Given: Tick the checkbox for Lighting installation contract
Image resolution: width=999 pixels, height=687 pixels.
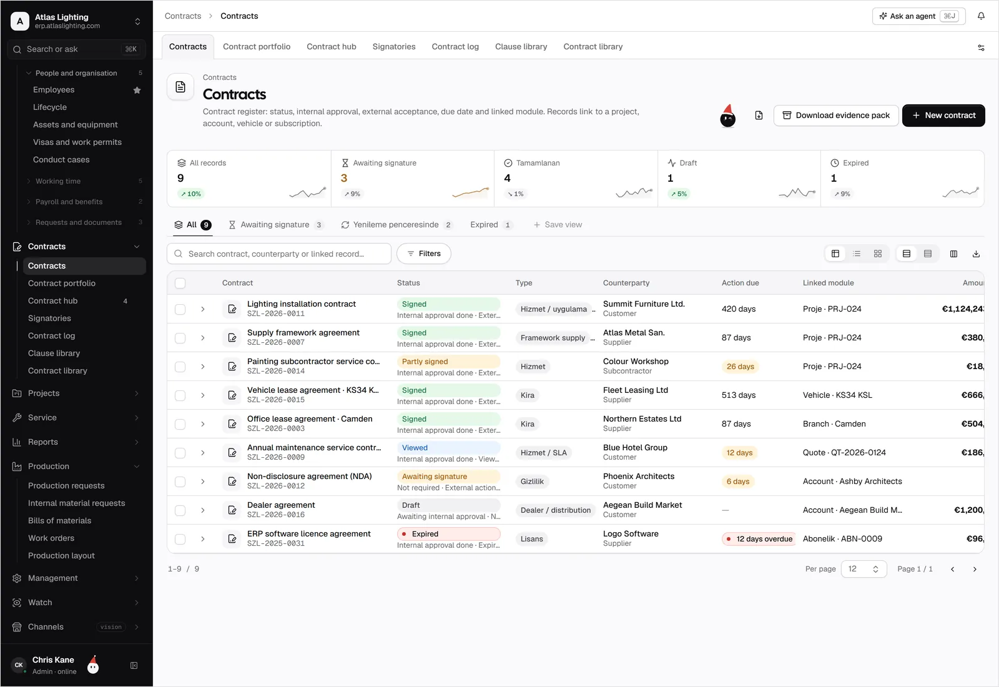Looking at the screenshot, I should (180, 309).
